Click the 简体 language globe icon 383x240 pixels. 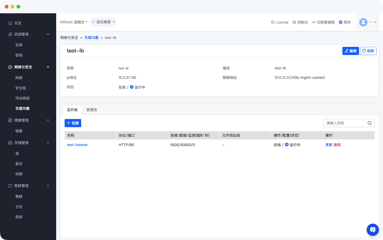point(340,22)
